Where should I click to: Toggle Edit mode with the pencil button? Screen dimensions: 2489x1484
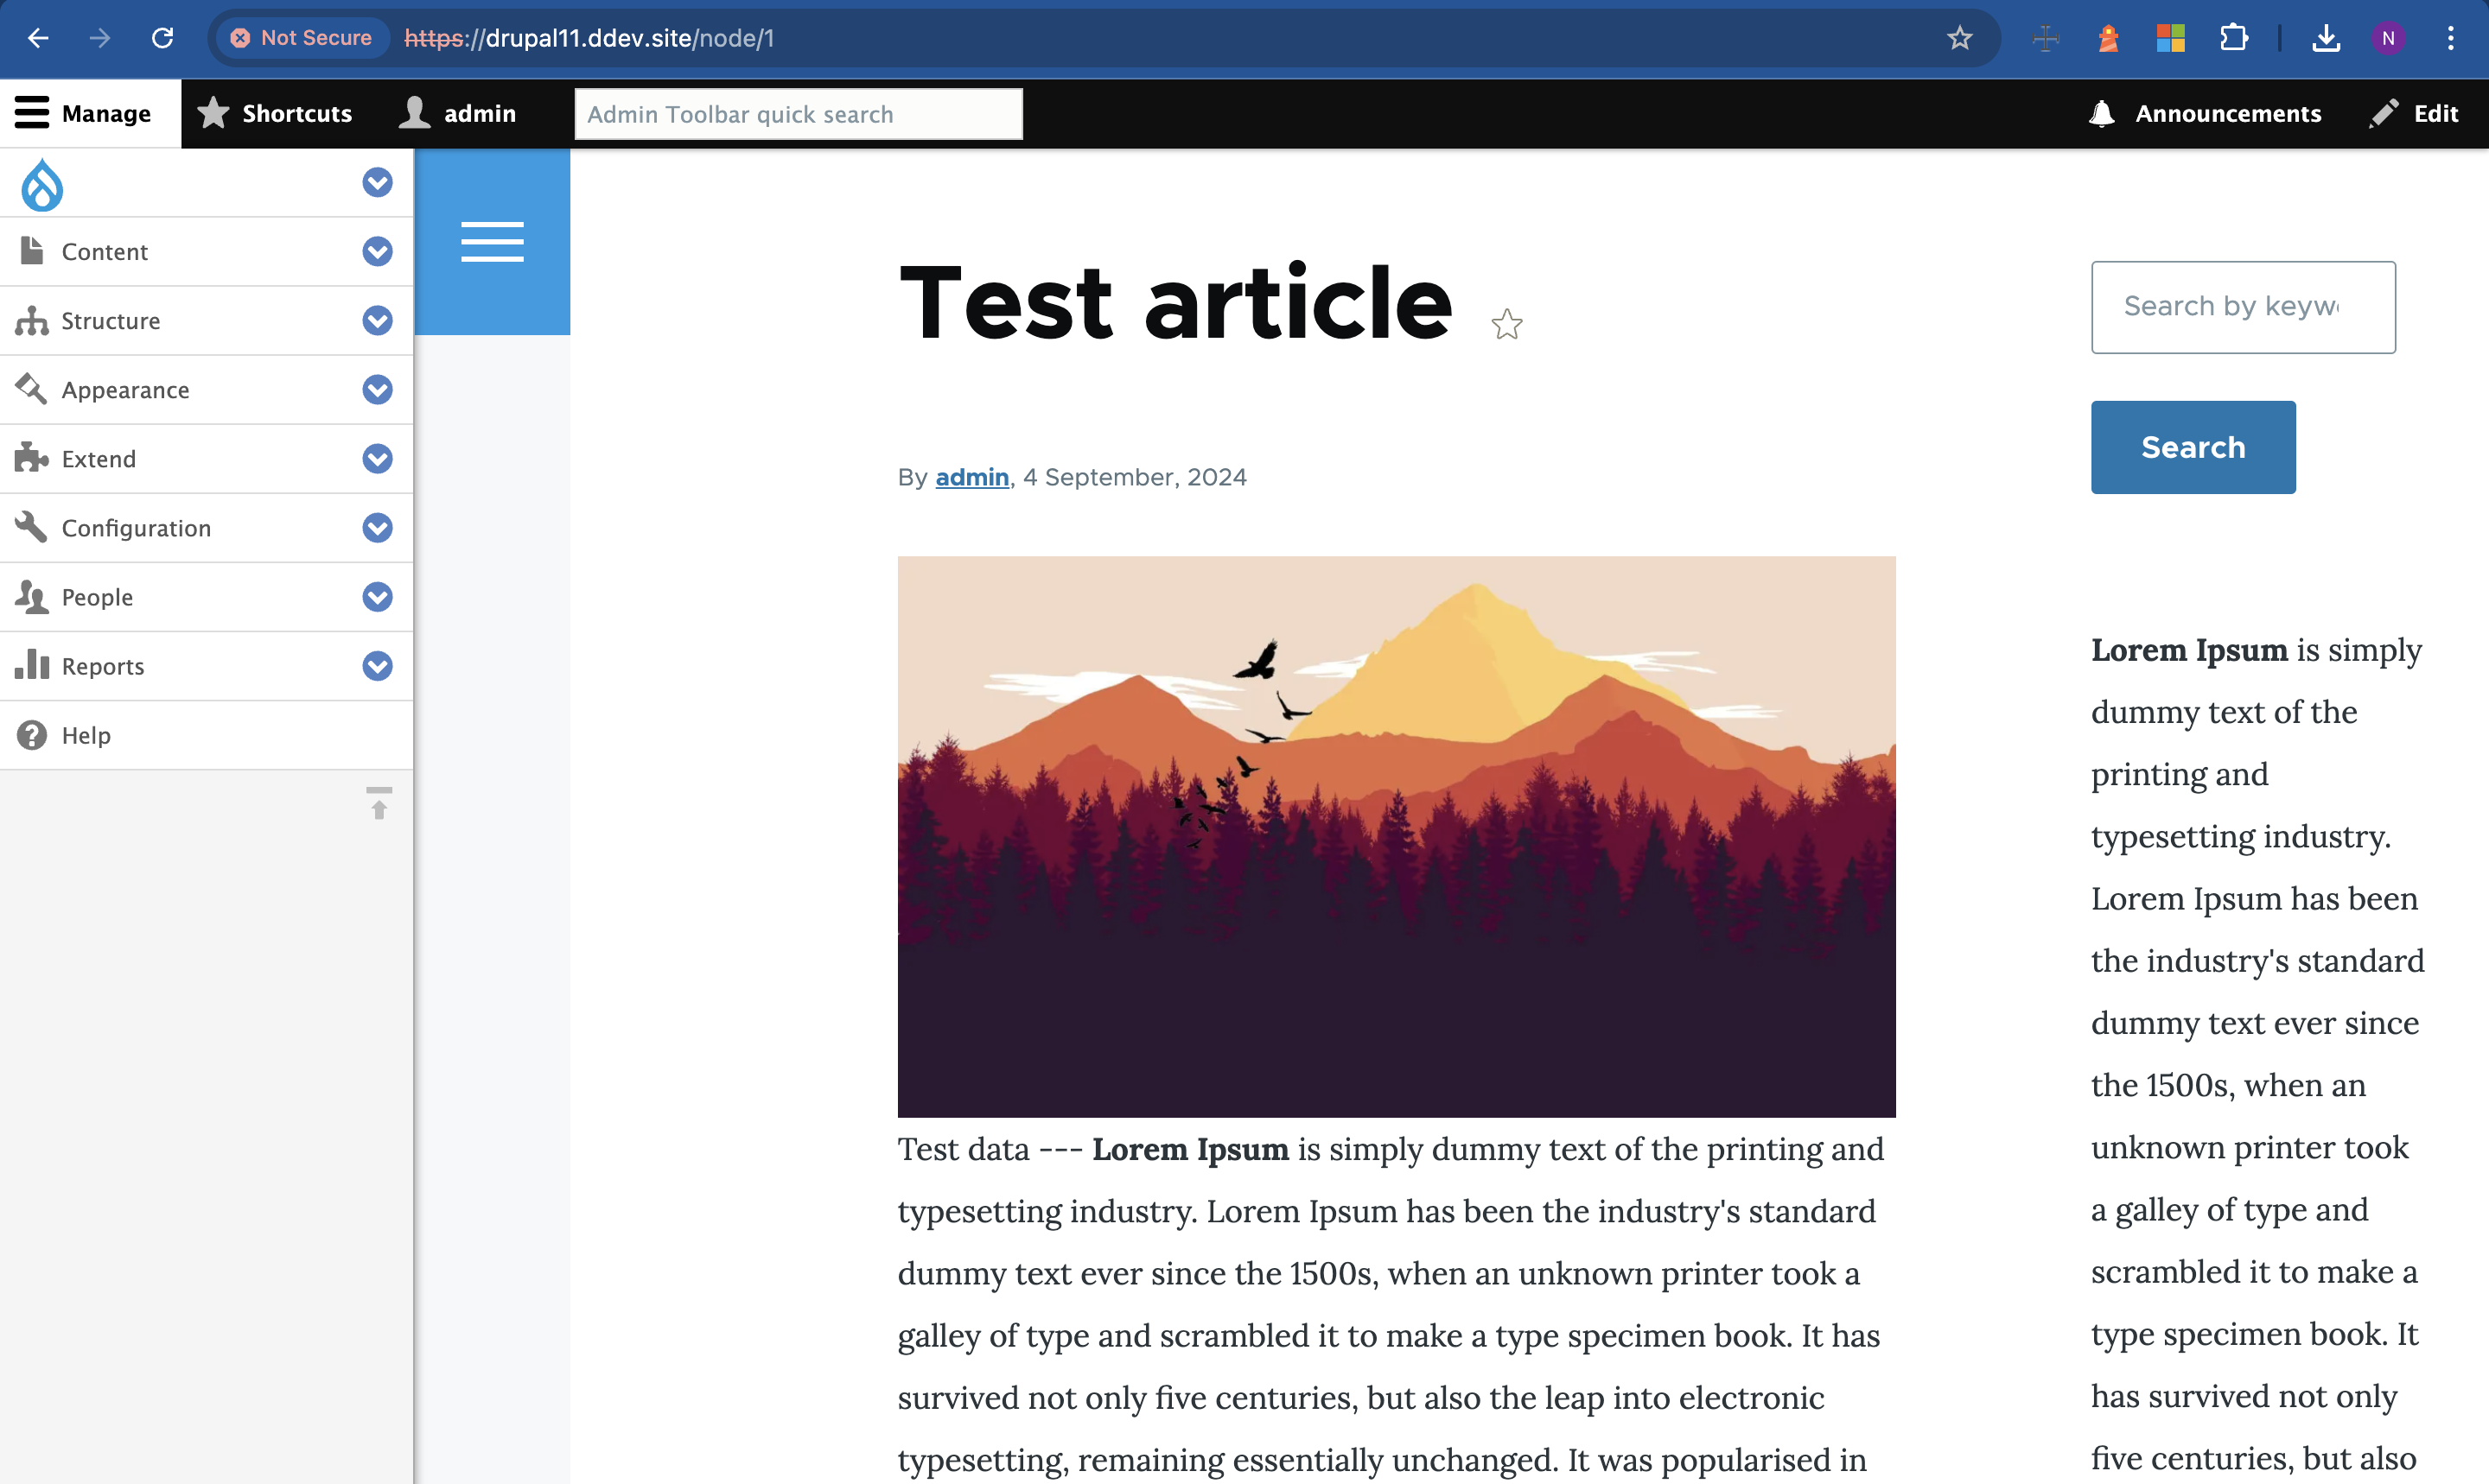2414,113
